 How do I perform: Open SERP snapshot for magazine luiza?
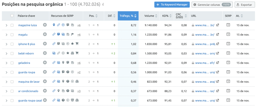[228, 25]
